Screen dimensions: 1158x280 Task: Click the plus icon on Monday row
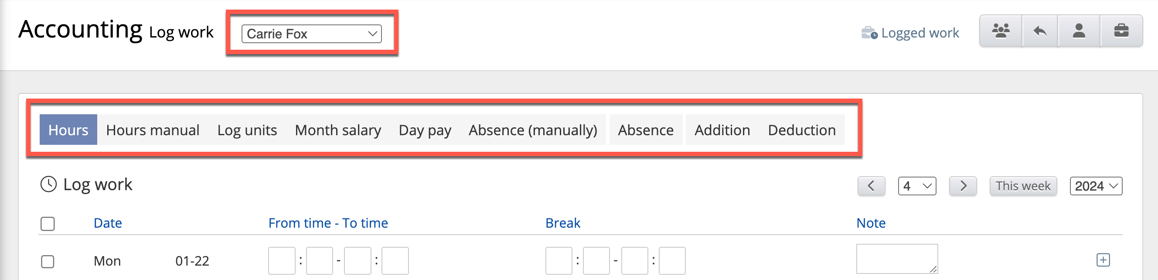(1103, 260)
